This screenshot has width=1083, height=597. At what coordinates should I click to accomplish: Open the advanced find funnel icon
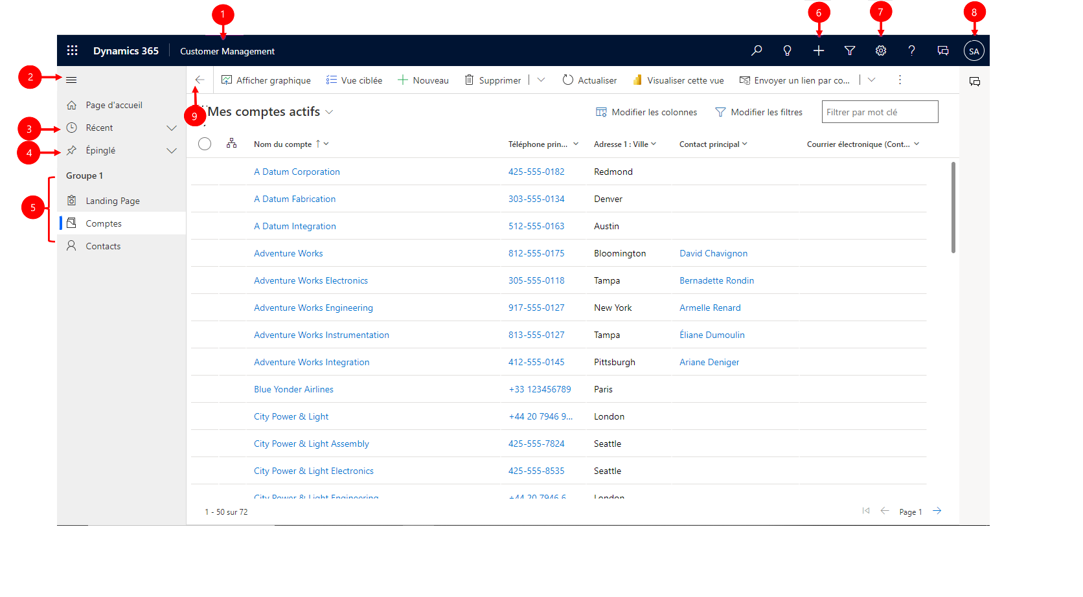coord(850,51)
